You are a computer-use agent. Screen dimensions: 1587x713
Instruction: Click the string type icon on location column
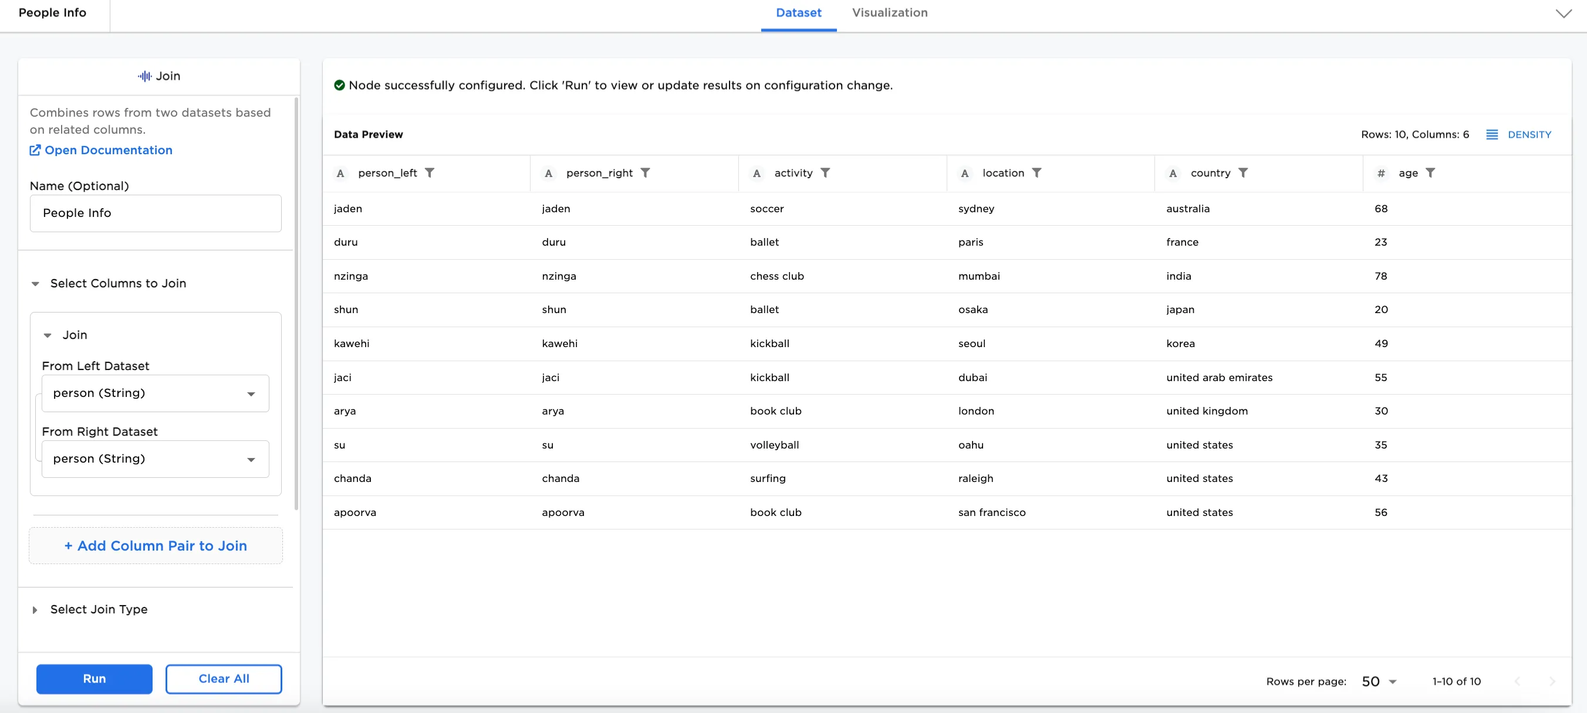(x=965, y=173)
